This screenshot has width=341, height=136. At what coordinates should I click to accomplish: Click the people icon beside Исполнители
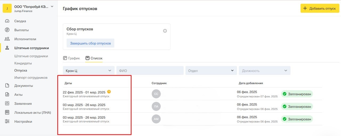pyautogui.click(x=7, y=39)
